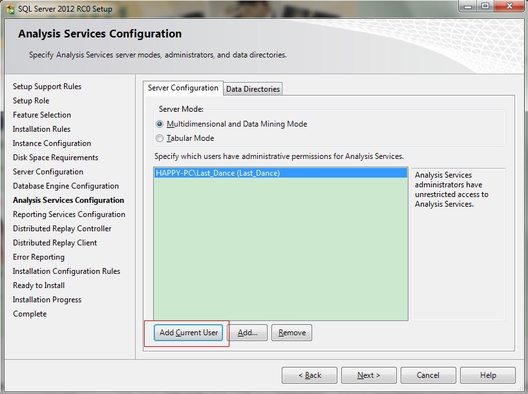Click the Add... button

[248, 333]
